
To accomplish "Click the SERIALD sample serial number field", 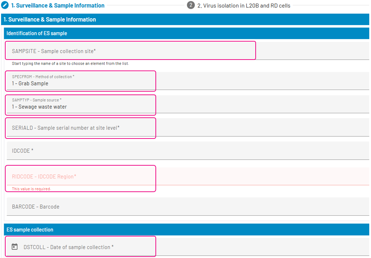I will click(81, 128).
